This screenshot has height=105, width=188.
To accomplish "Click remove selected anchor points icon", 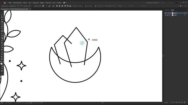I will pos(43,6).
